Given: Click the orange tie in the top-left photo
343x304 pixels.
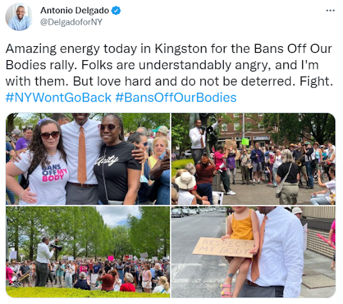Looking at the screenshot, I should point(82,155).
